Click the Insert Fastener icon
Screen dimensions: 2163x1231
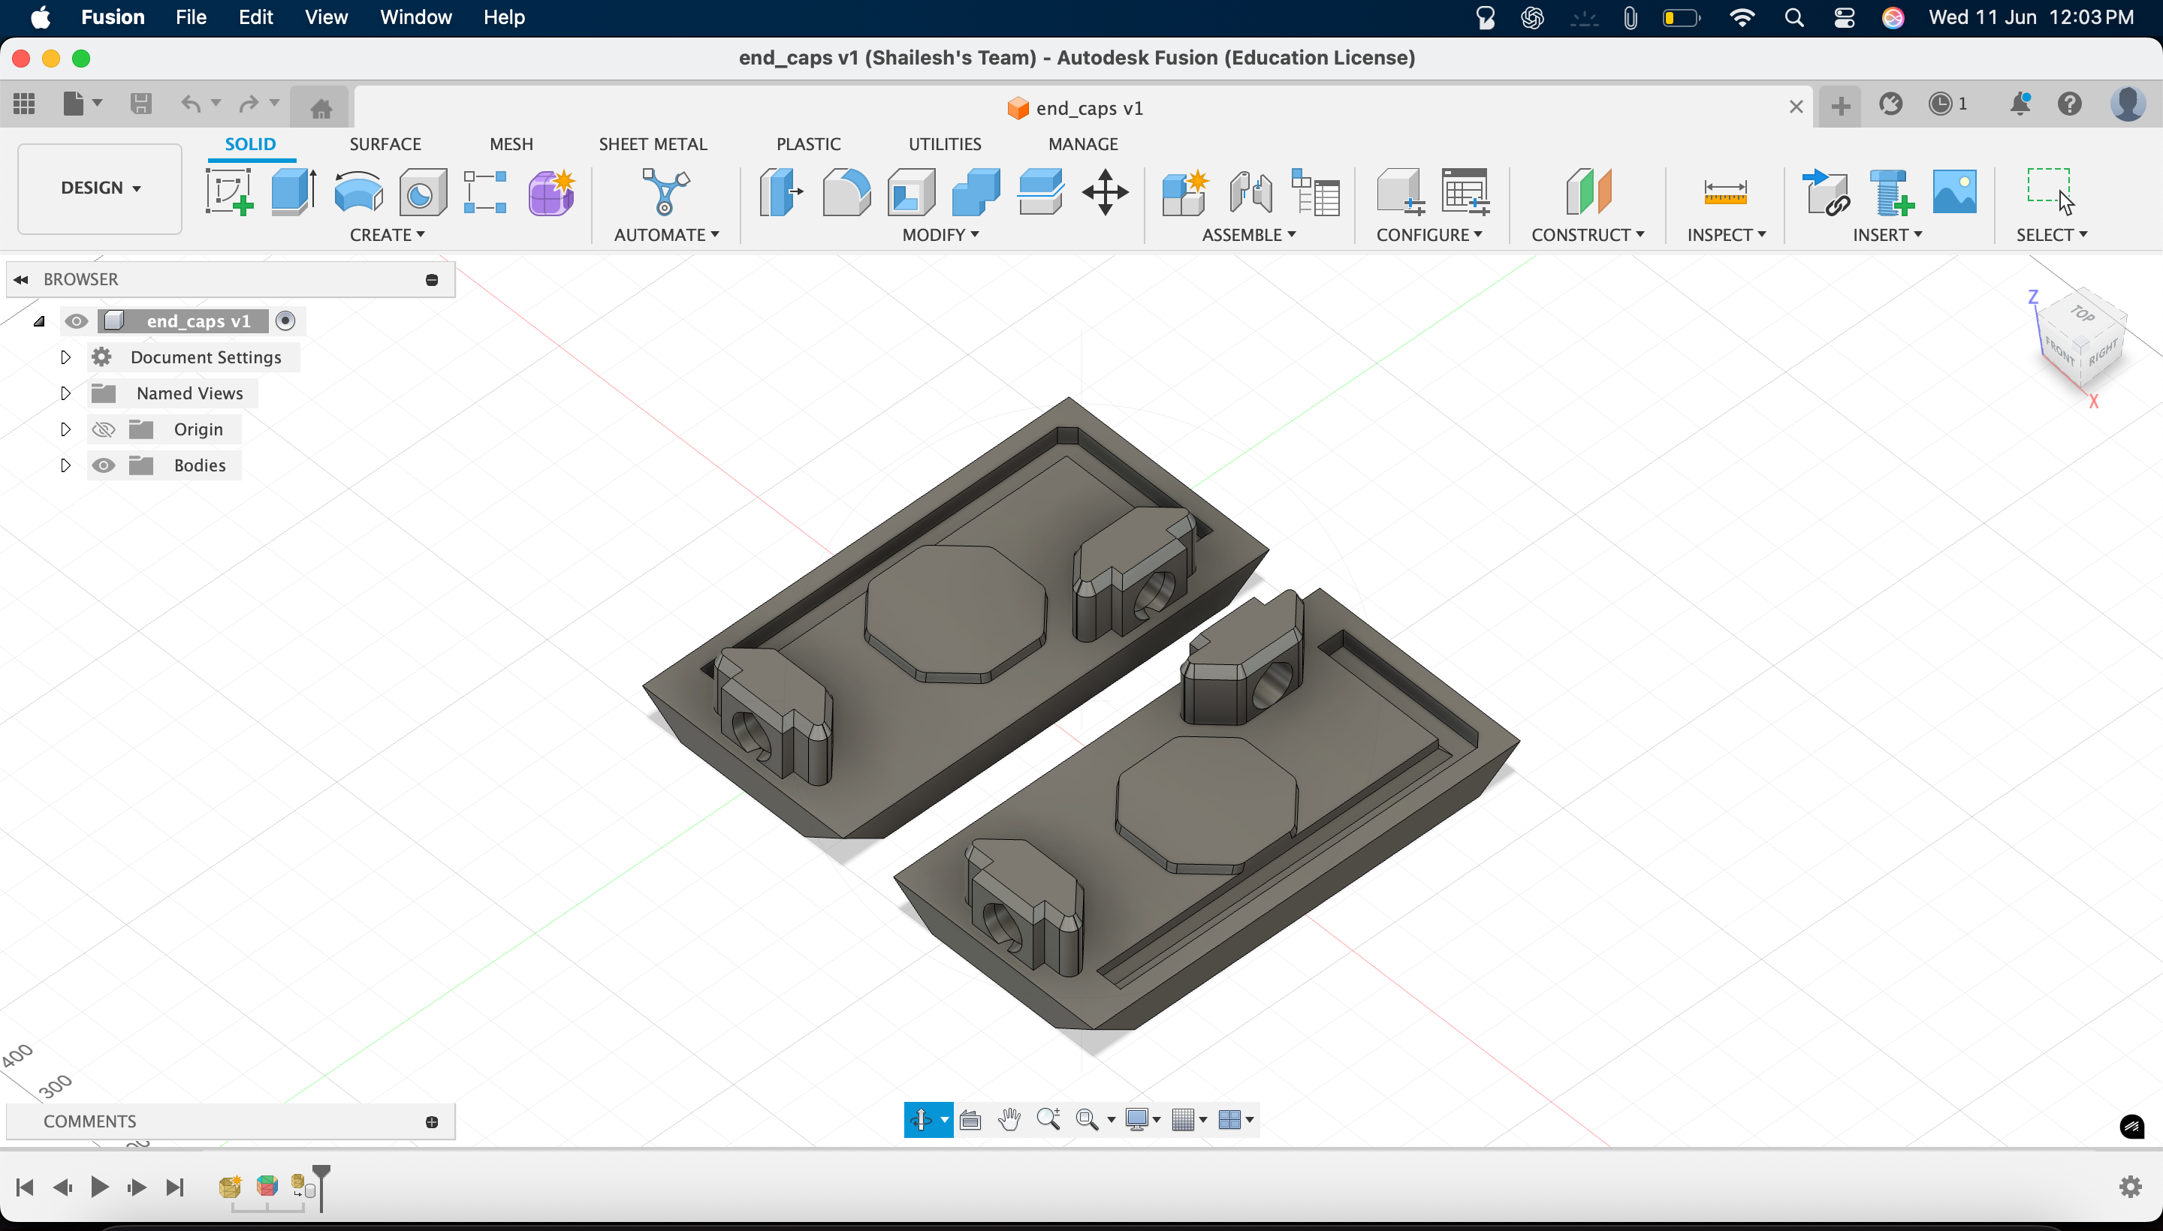click(x=1890, y=191)
